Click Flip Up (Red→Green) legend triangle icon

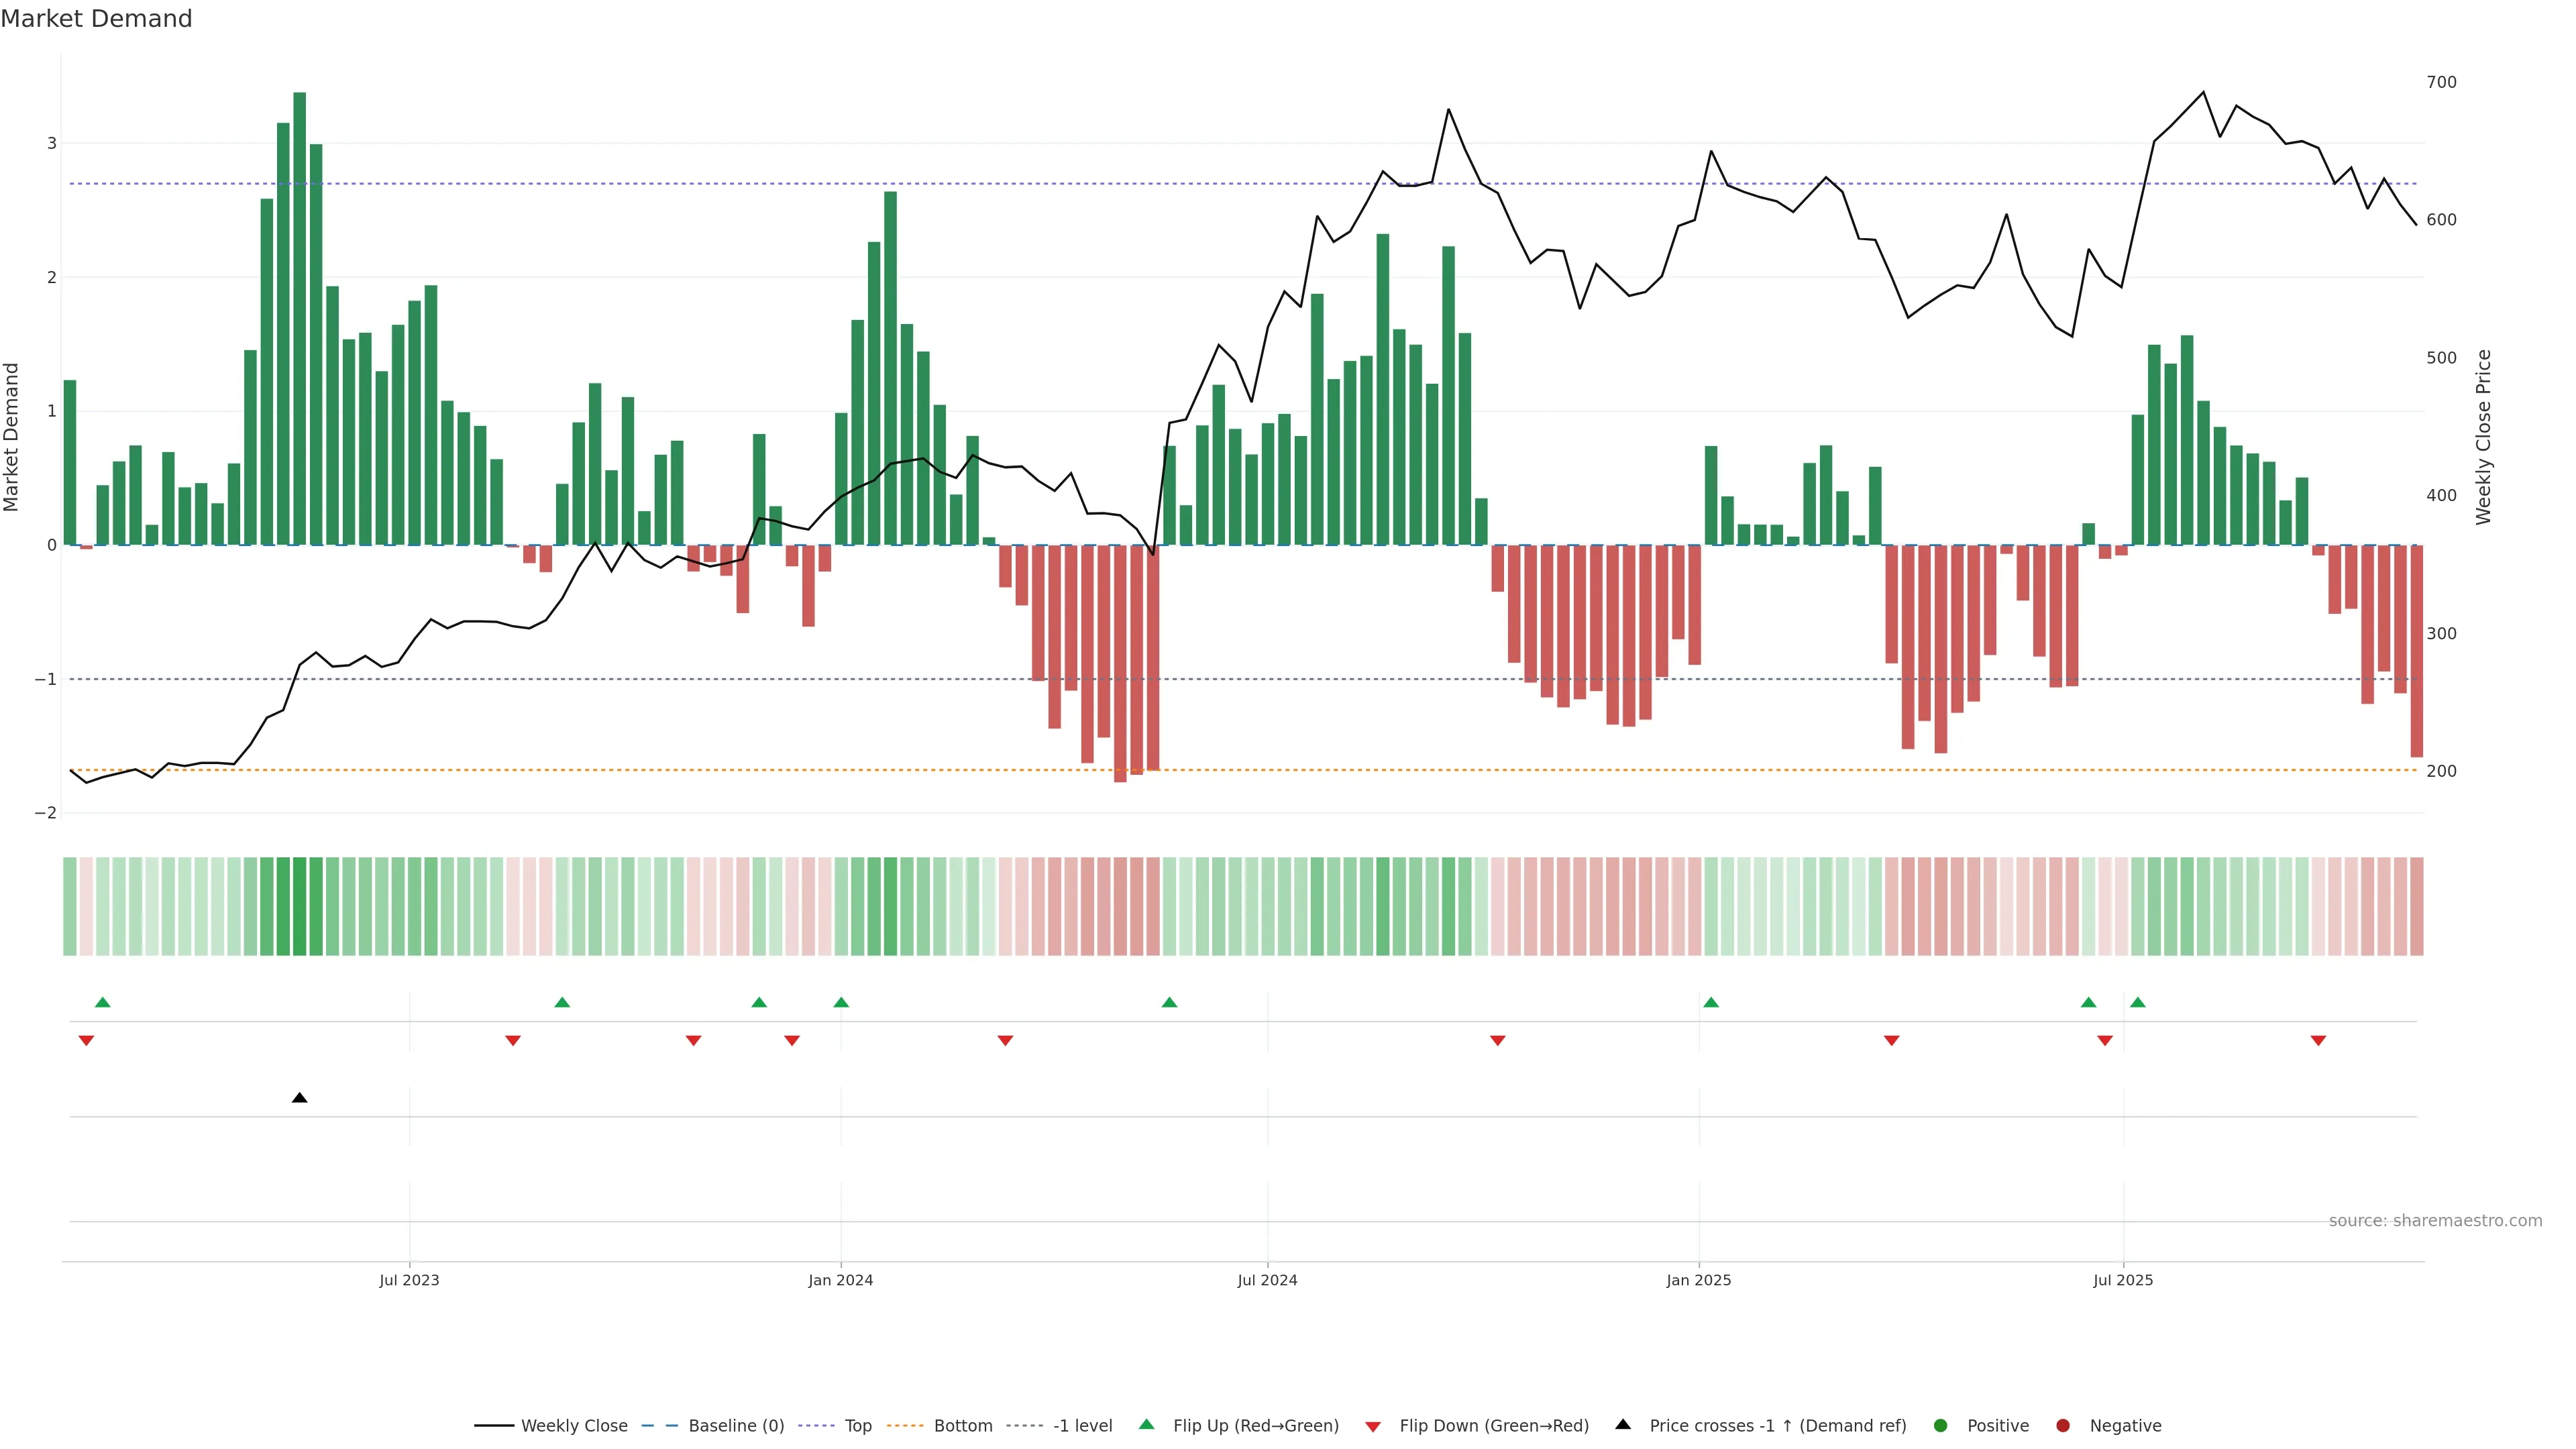(x=1147, y=1425)
